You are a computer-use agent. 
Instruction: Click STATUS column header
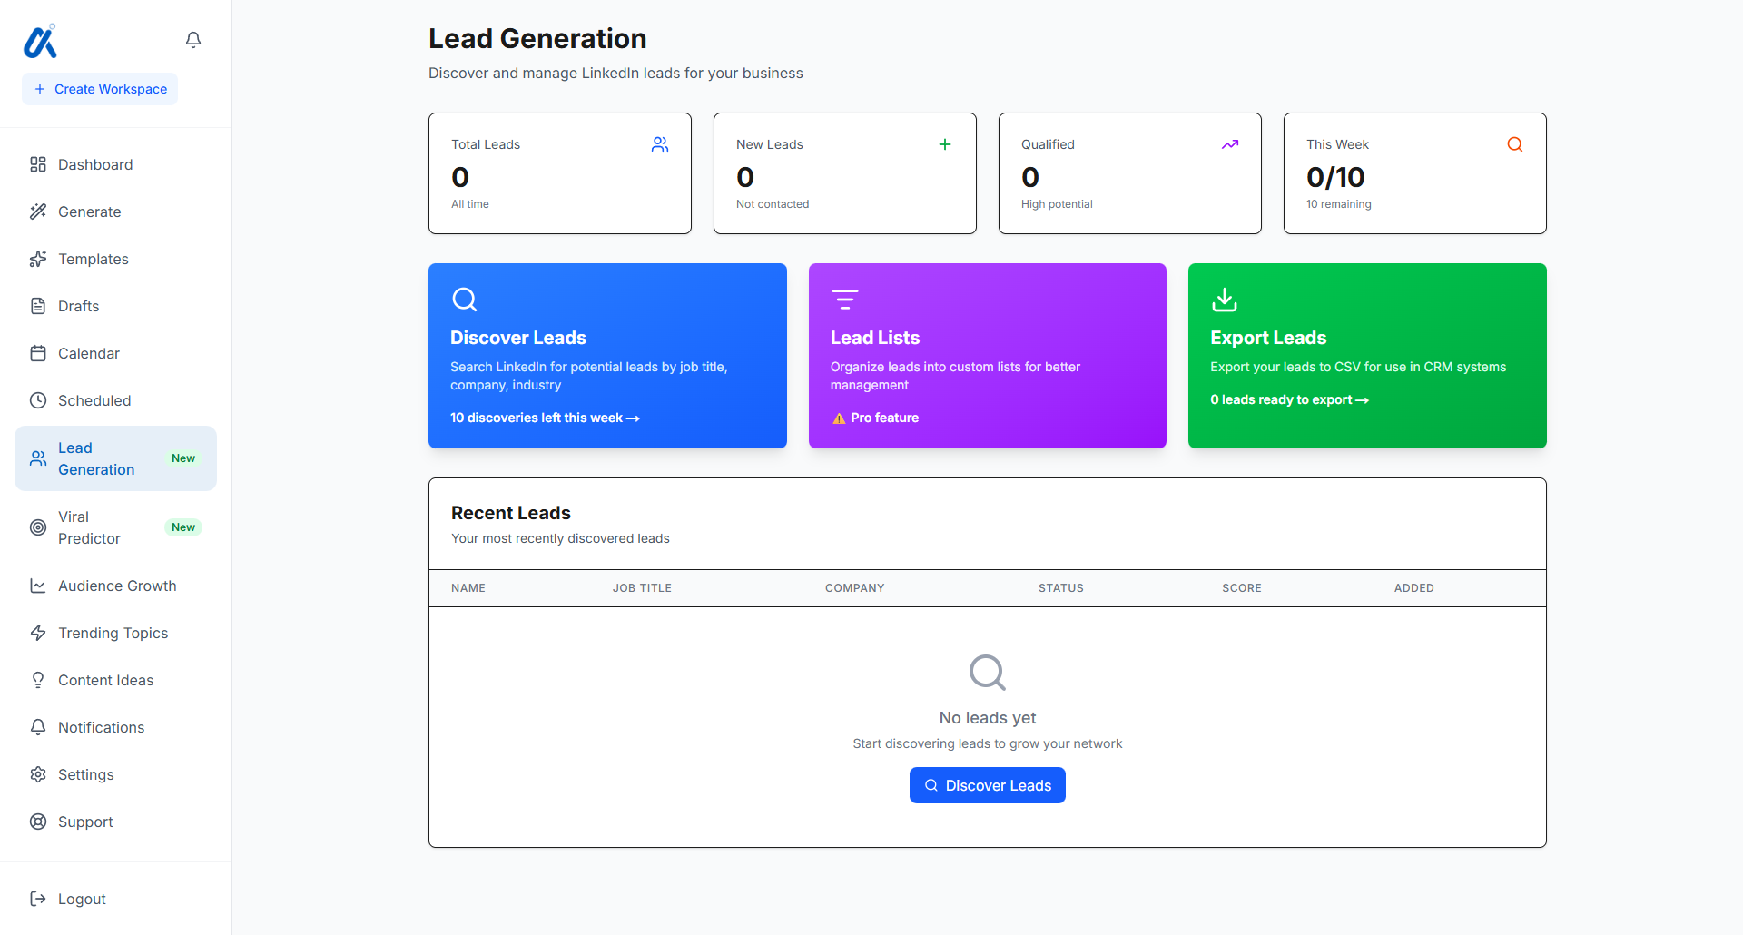pyautogui.click(x=1061, y=588)
